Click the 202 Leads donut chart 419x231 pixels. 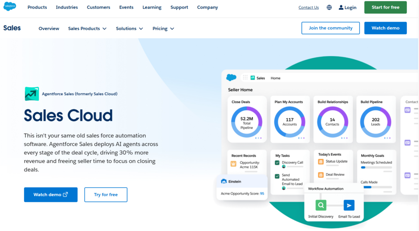click(x=376, y=122)
